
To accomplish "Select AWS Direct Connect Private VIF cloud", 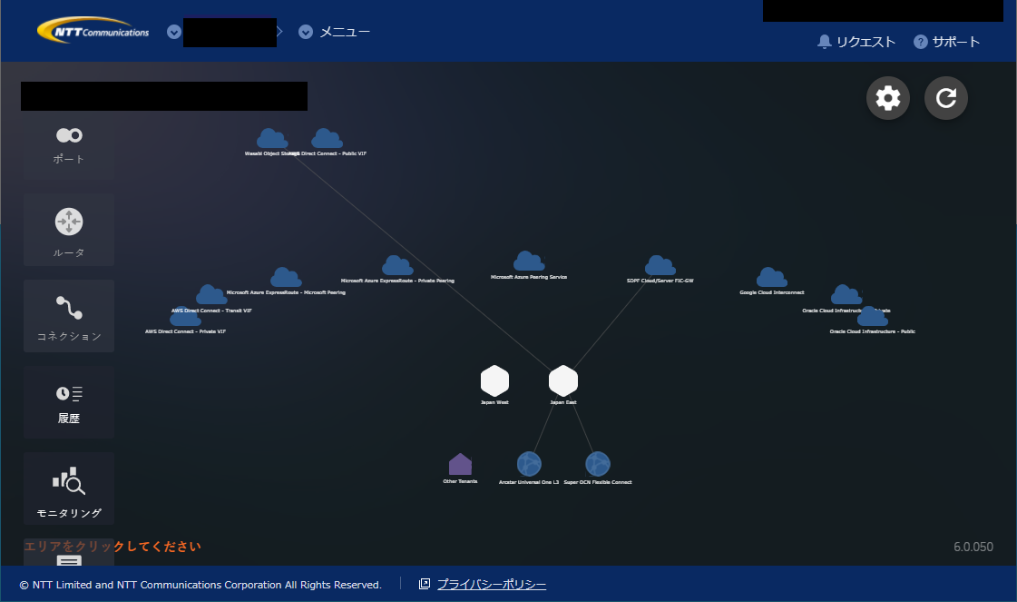I will click(x=185, y=317).
